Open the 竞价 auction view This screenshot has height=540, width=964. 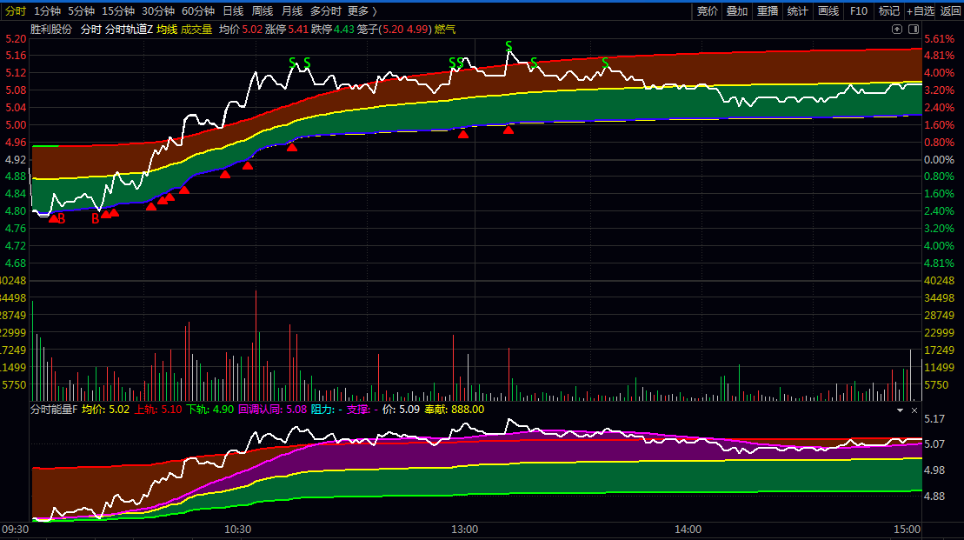(x=707, y=11)
